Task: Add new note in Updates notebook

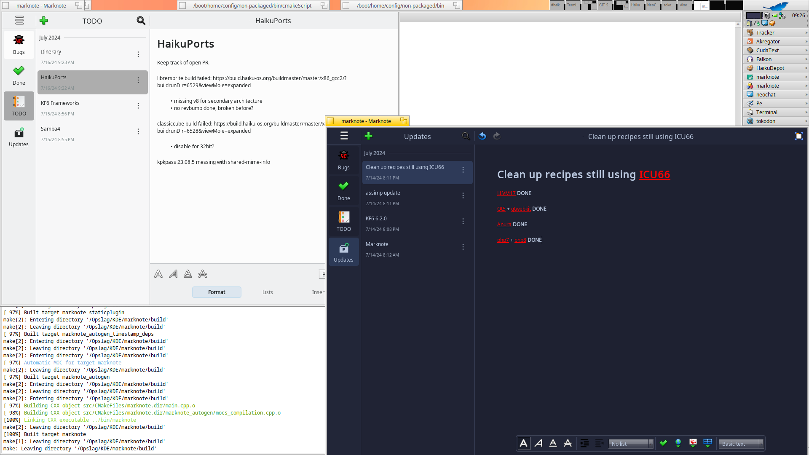Action: [x=369, y=136]
